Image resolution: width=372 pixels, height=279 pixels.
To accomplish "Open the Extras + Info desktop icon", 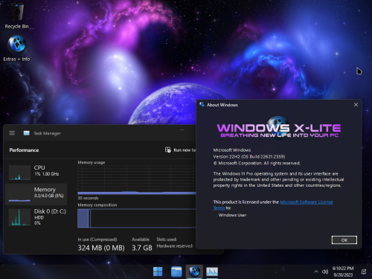I will [x=16, y=48].
